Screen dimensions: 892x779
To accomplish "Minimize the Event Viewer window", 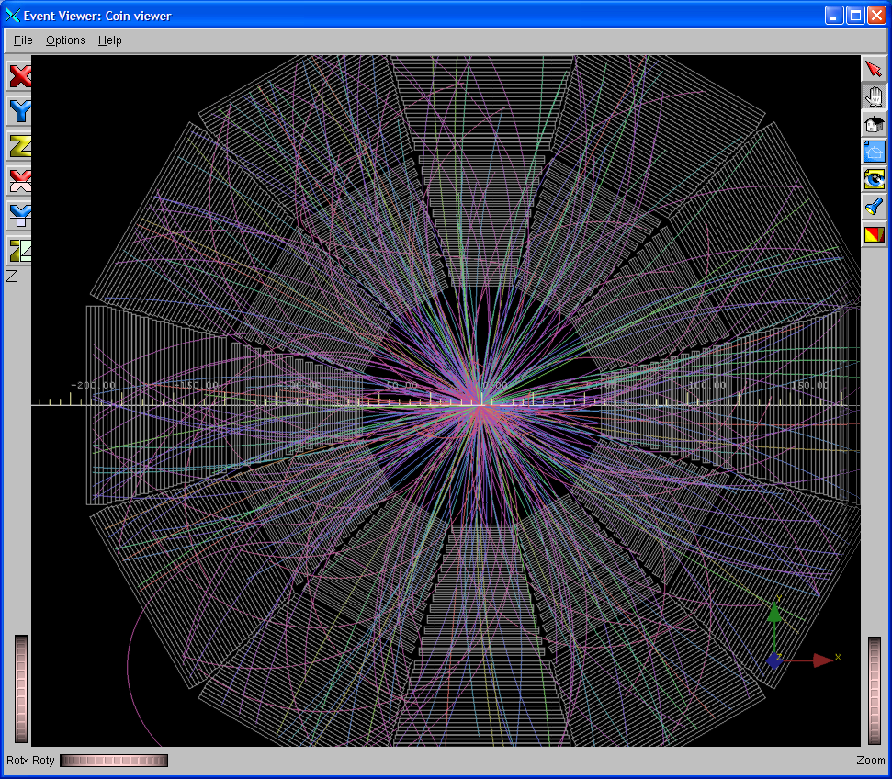I will point(834,16).
